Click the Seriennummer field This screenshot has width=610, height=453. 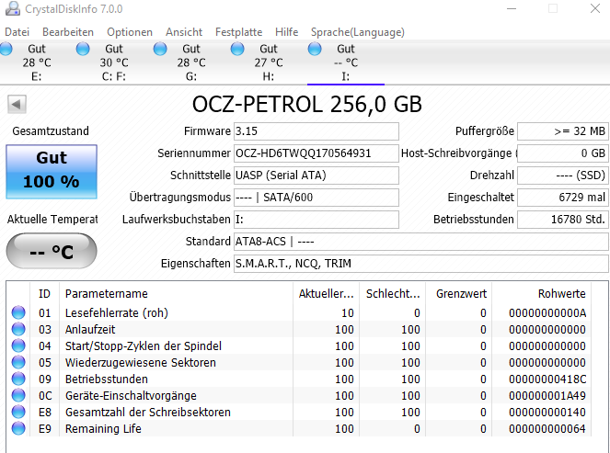[x=317, y=153]
